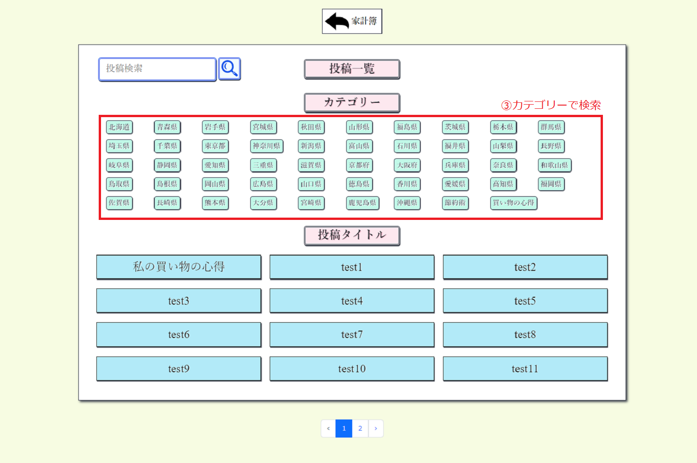This screenshot has width=697, height=463.
Task: Select the 愛知県 category
Action: coord(215,165)
